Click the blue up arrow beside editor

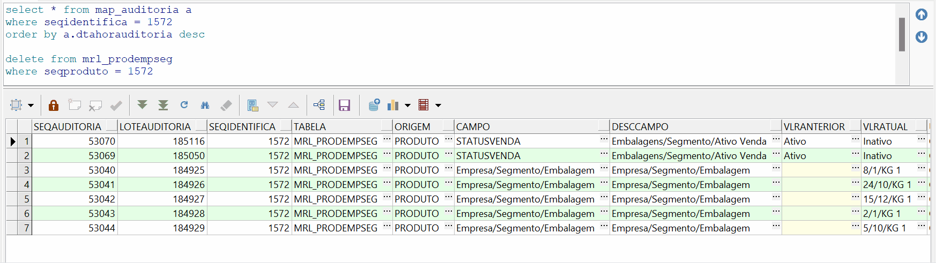click(922, 14)
